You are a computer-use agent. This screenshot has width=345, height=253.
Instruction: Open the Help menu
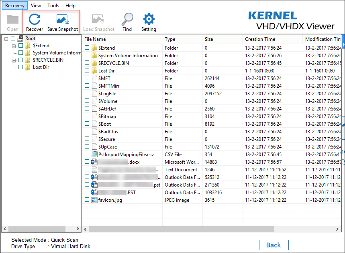coord(70,6)
